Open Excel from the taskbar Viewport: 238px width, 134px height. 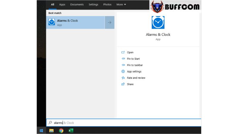(x=71, y=130)
